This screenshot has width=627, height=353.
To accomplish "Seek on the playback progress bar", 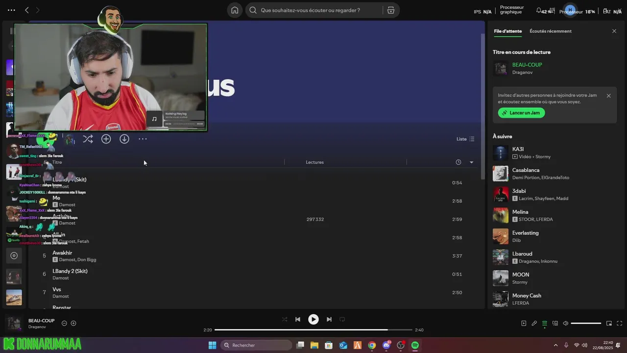I will [313, 330].
